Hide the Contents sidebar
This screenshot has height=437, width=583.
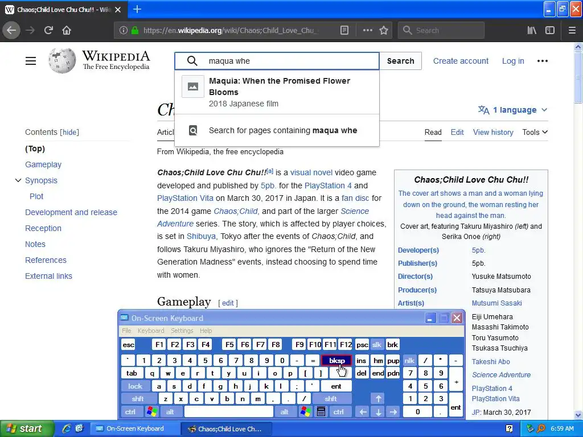(x=69, y=132)
